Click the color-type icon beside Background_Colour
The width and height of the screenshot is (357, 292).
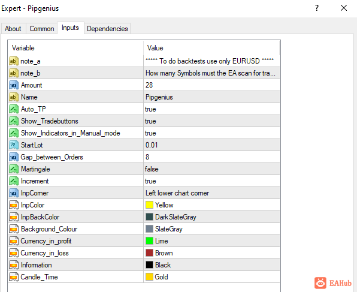click(x=14, y=229)
